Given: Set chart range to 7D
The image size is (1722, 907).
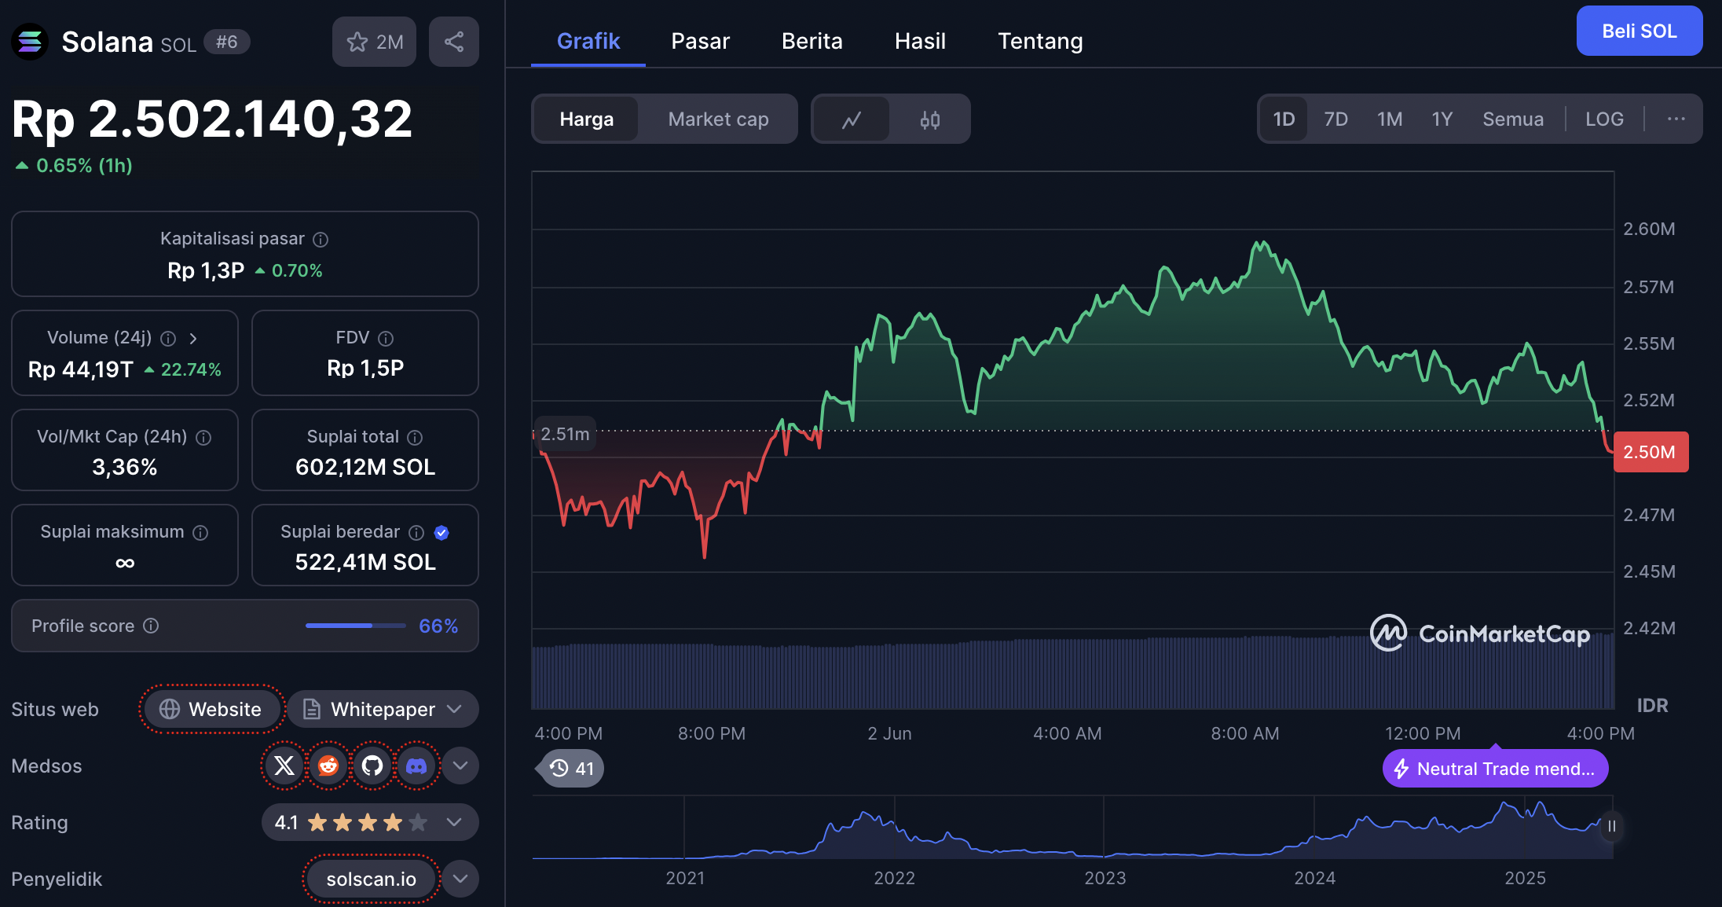Looking at the screenshot, I should point(1335,119).
